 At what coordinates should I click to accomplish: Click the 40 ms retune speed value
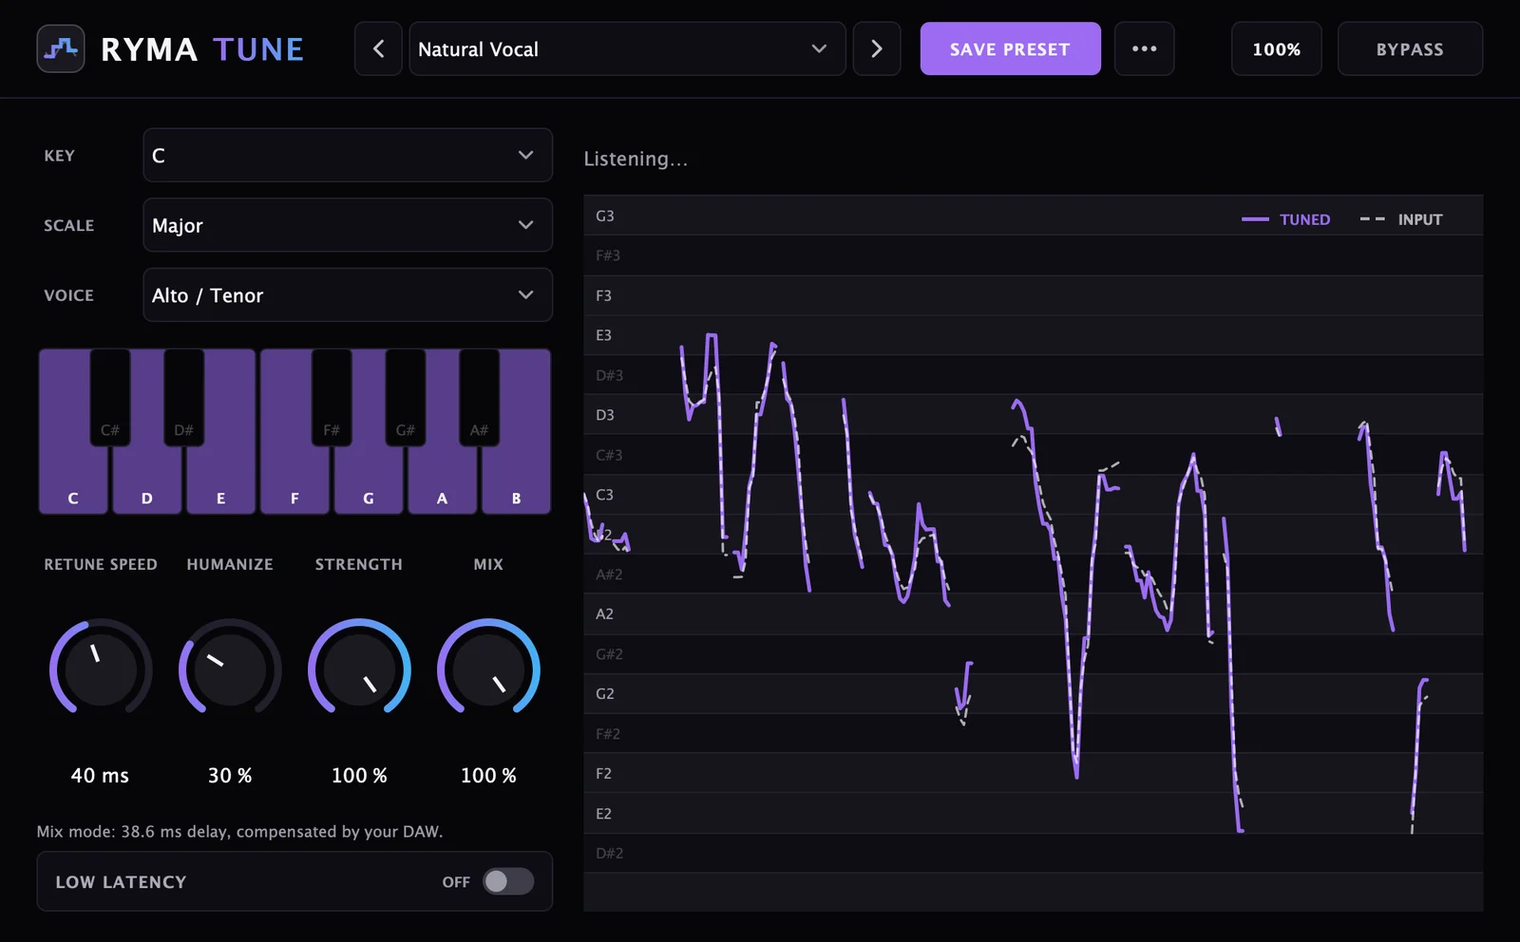coord(100,775)
